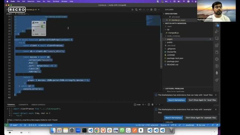Split the terminal panel
Viewport: 240px width, 135px height.
click(149, 105)
